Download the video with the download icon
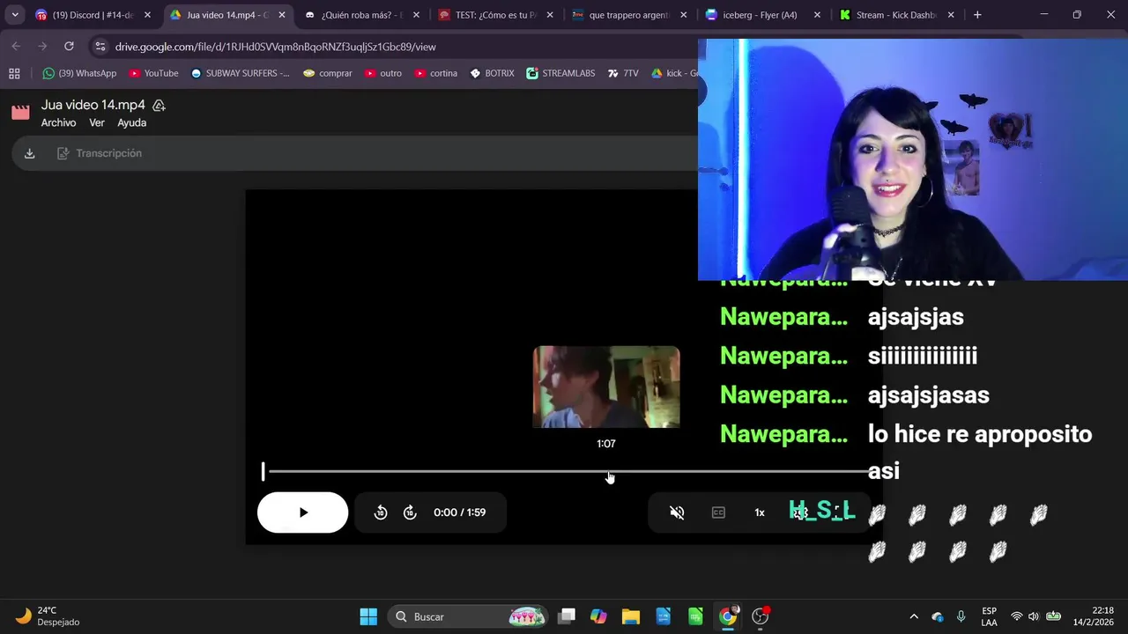This screenshot has width=1128, height=634. (29, 153)
